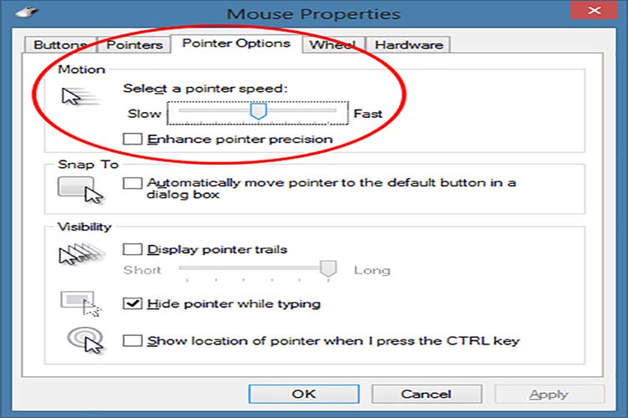Click the Cancel button

[426, 394]
